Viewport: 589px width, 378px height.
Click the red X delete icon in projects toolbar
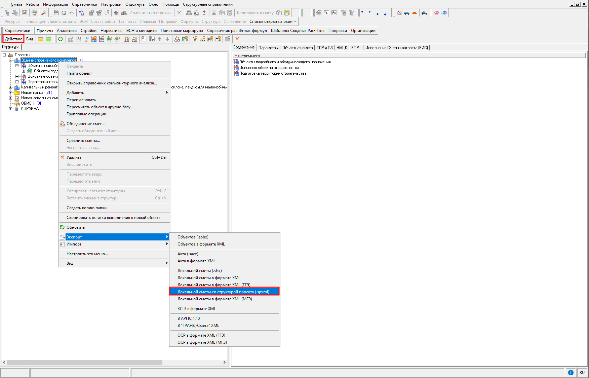click(237, 39)
